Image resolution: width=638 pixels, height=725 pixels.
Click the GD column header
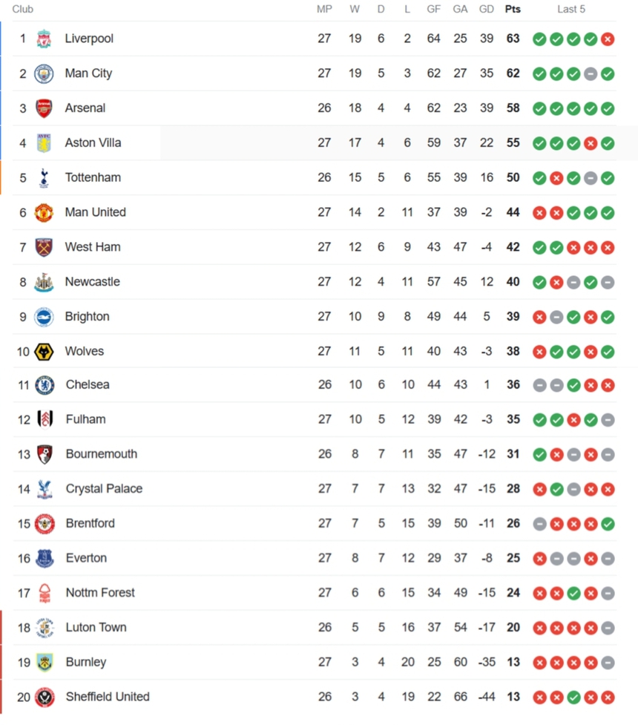click(487, 9)
